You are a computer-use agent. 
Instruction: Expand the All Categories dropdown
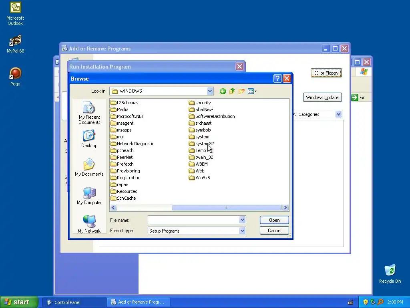(339, 114)
